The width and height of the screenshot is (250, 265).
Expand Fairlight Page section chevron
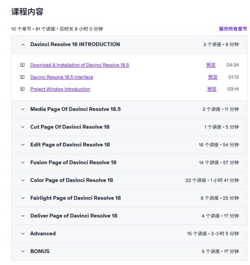(23, 198)
